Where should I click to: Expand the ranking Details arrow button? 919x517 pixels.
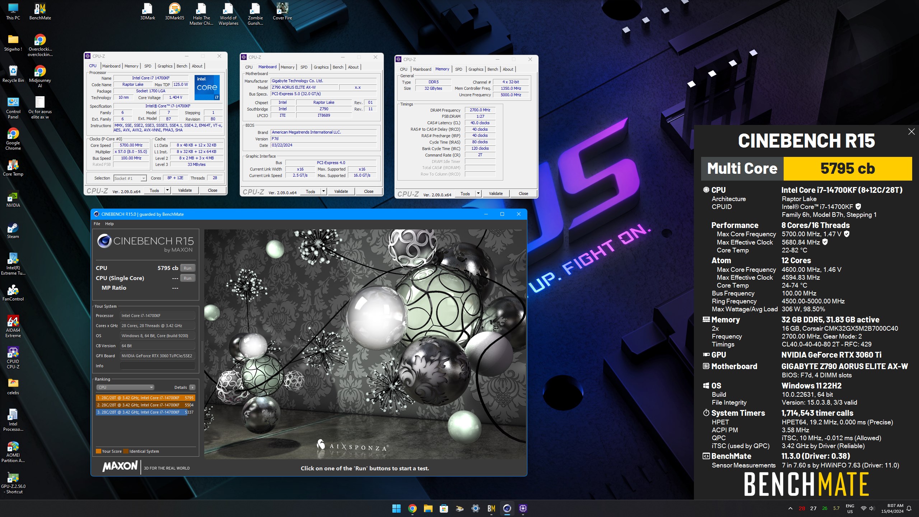pyautogui.click(x=192, y=387)
